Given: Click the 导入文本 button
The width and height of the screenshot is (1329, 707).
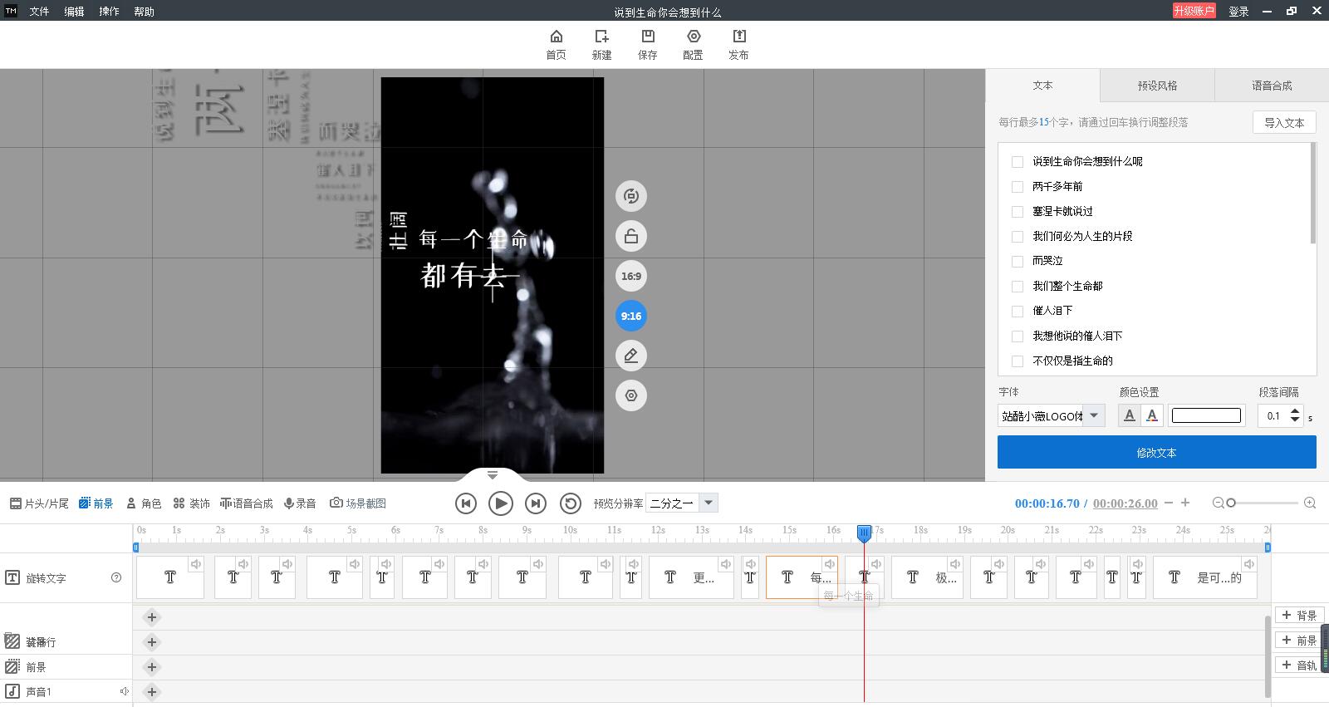Looking at the screenshot, I should coord(1283,123).
